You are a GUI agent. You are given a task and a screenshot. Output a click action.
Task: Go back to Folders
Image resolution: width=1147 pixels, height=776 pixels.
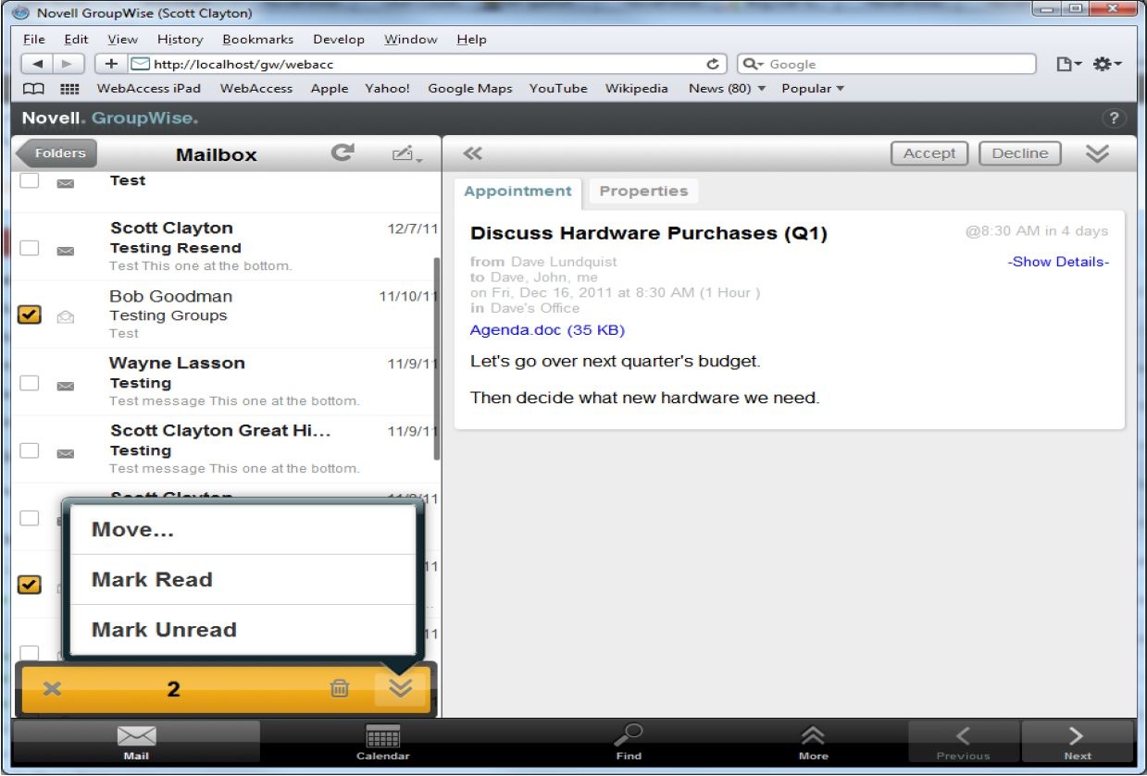57,154
